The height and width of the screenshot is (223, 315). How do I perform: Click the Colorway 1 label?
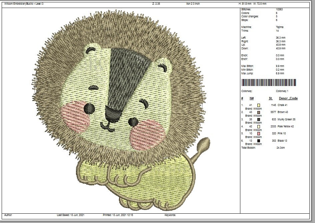(x=282, y=91)
